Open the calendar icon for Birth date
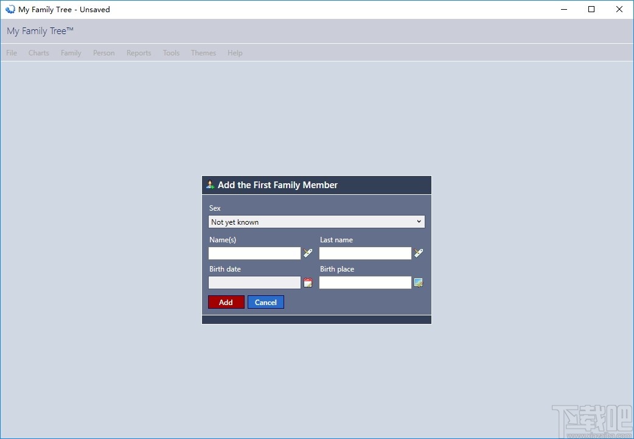Viewport: 634px width, 439px height. pyautogui.click(x=308, y=283)
